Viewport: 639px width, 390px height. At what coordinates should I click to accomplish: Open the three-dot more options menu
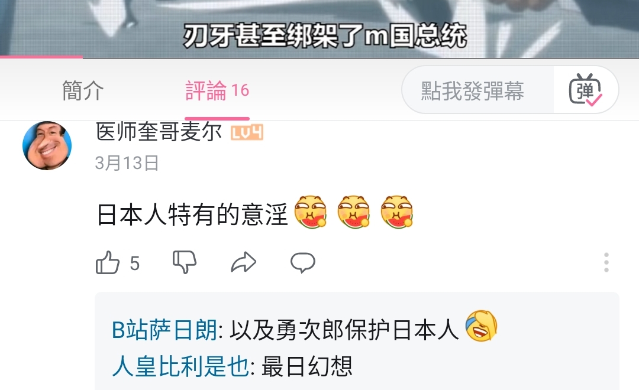pyautogui.click(x=606, y=262)
